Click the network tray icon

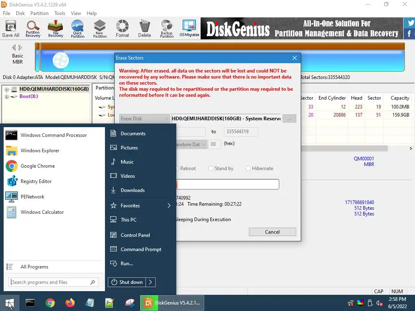coord(351,303)
